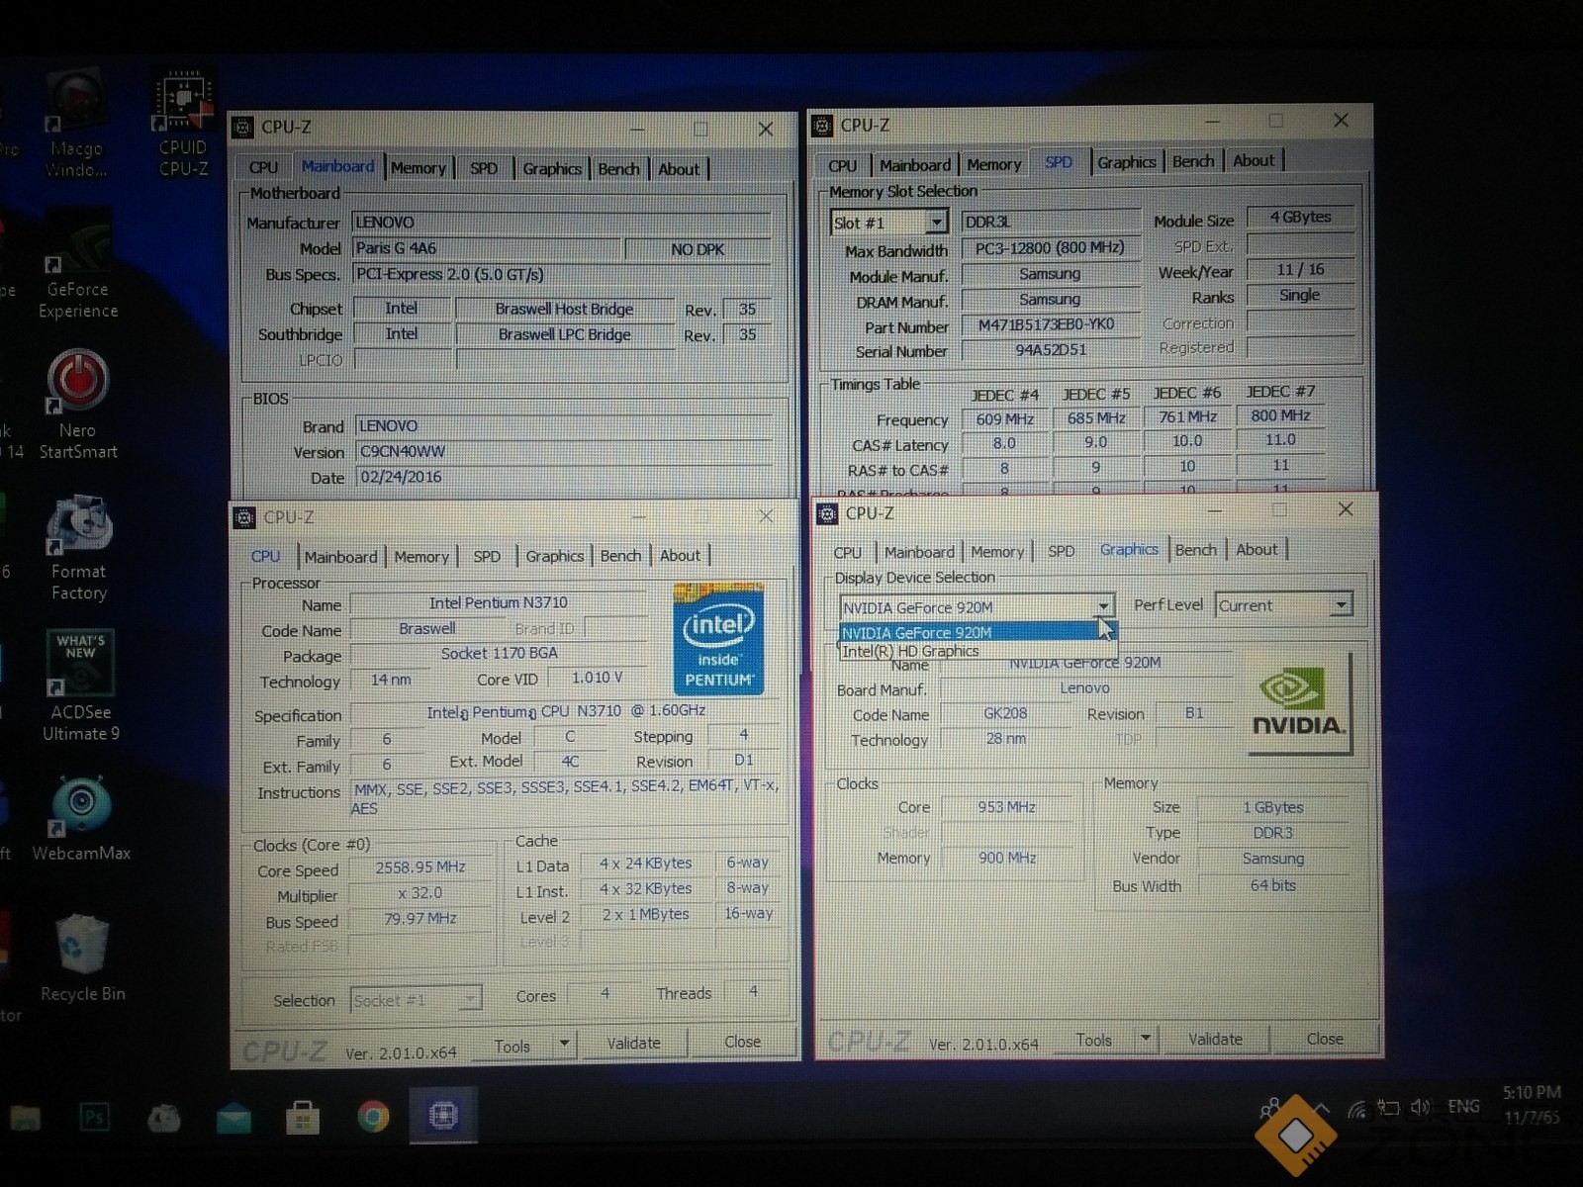This screenshot has height=1187, width=1583.
Task: Open the CPUID CPU-Z desktop shortcut
Action: point(184,123)
